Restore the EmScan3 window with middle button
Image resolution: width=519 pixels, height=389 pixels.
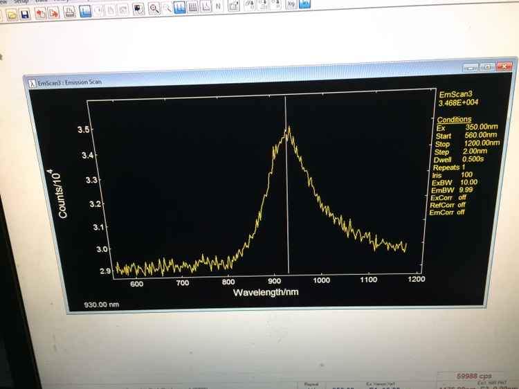(x=487, y=67)
